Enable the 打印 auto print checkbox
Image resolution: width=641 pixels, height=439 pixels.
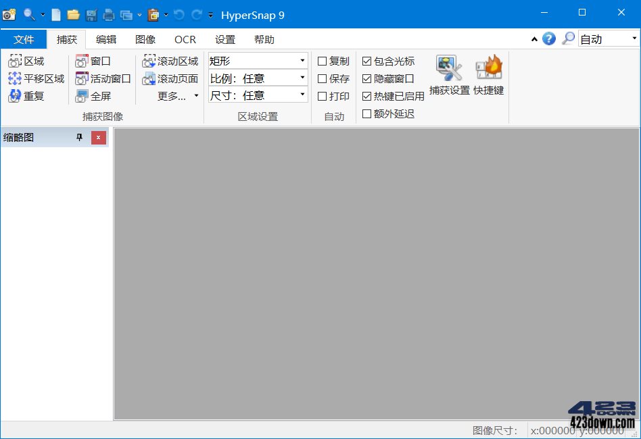click(322, 96)
